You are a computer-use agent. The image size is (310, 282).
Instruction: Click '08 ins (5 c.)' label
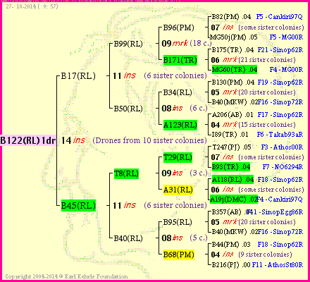[x=185, y=238]
